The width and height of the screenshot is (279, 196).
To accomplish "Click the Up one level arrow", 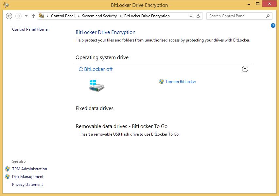I will click(34, 16).
